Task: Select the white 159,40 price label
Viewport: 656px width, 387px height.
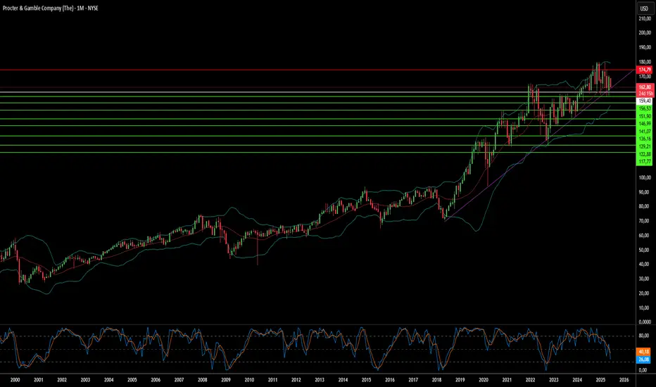Action: click(x=644, y=101)
